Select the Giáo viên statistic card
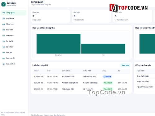 (x=133, y=16)
